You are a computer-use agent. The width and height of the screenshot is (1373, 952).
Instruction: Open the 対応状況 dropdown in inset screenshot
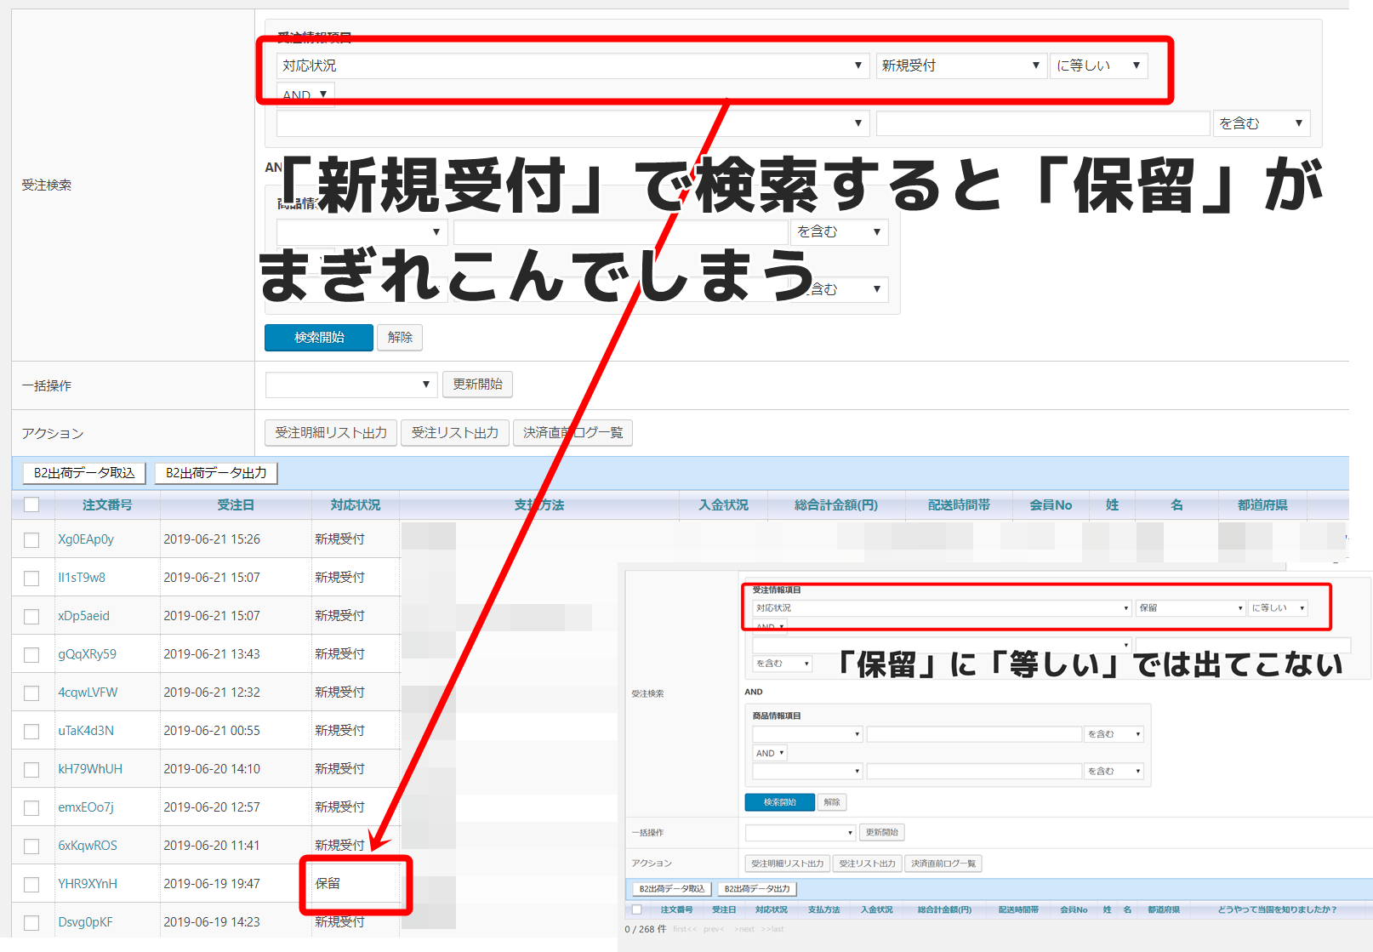[942, 608]
